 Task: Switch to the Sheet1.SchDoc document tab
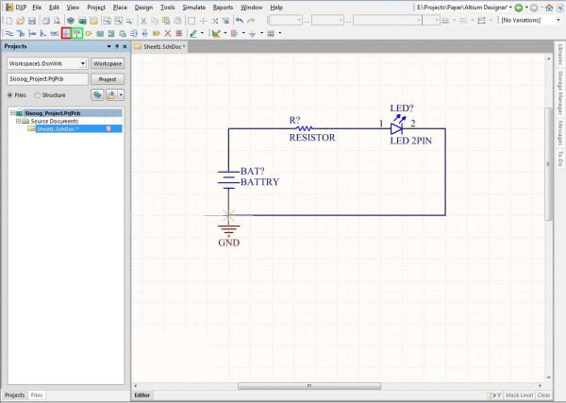coord(160,47)
